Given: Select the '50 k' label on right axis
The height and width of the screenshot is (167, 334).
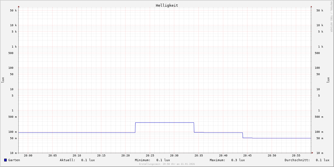Looking at the screenshot, I should point(320,11).
